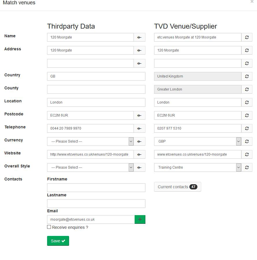The width and height of the screenshot is (257, 260).
Task: Reset TVD Telephone with refresh icon
Action: click(x=247, y=129)
